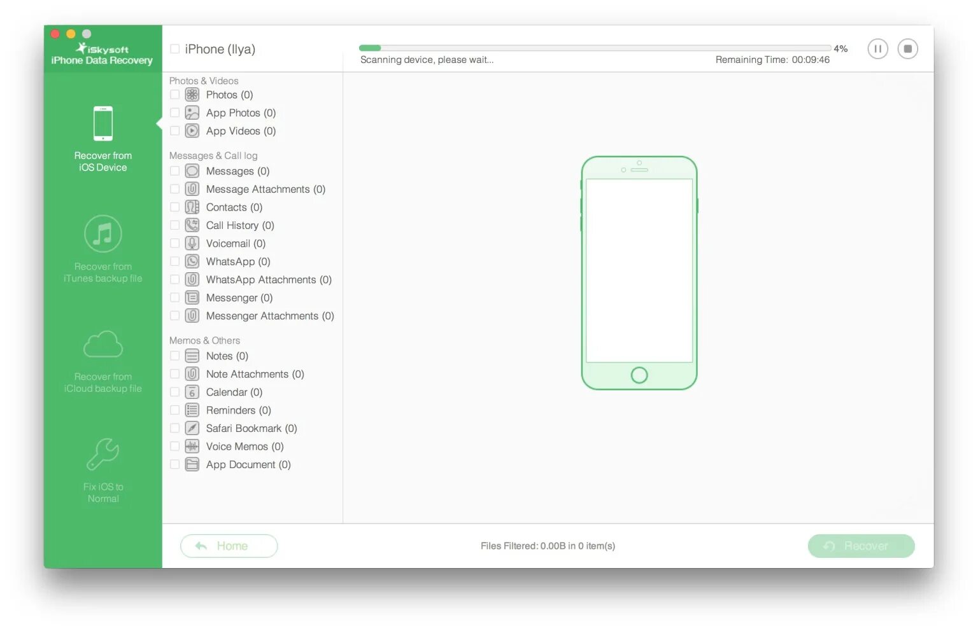Click the Messages bubble icon
This screenshot has height=631, width=978.
tap(192, 171)
